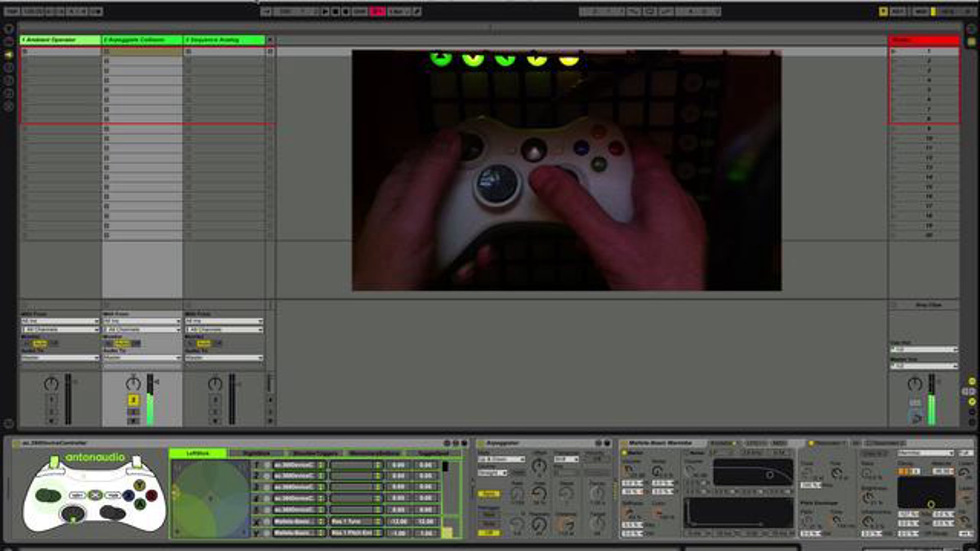Click the Arpeggiator Style dropdown
This screenshot has width=980, height=551.
coord(501,460)
